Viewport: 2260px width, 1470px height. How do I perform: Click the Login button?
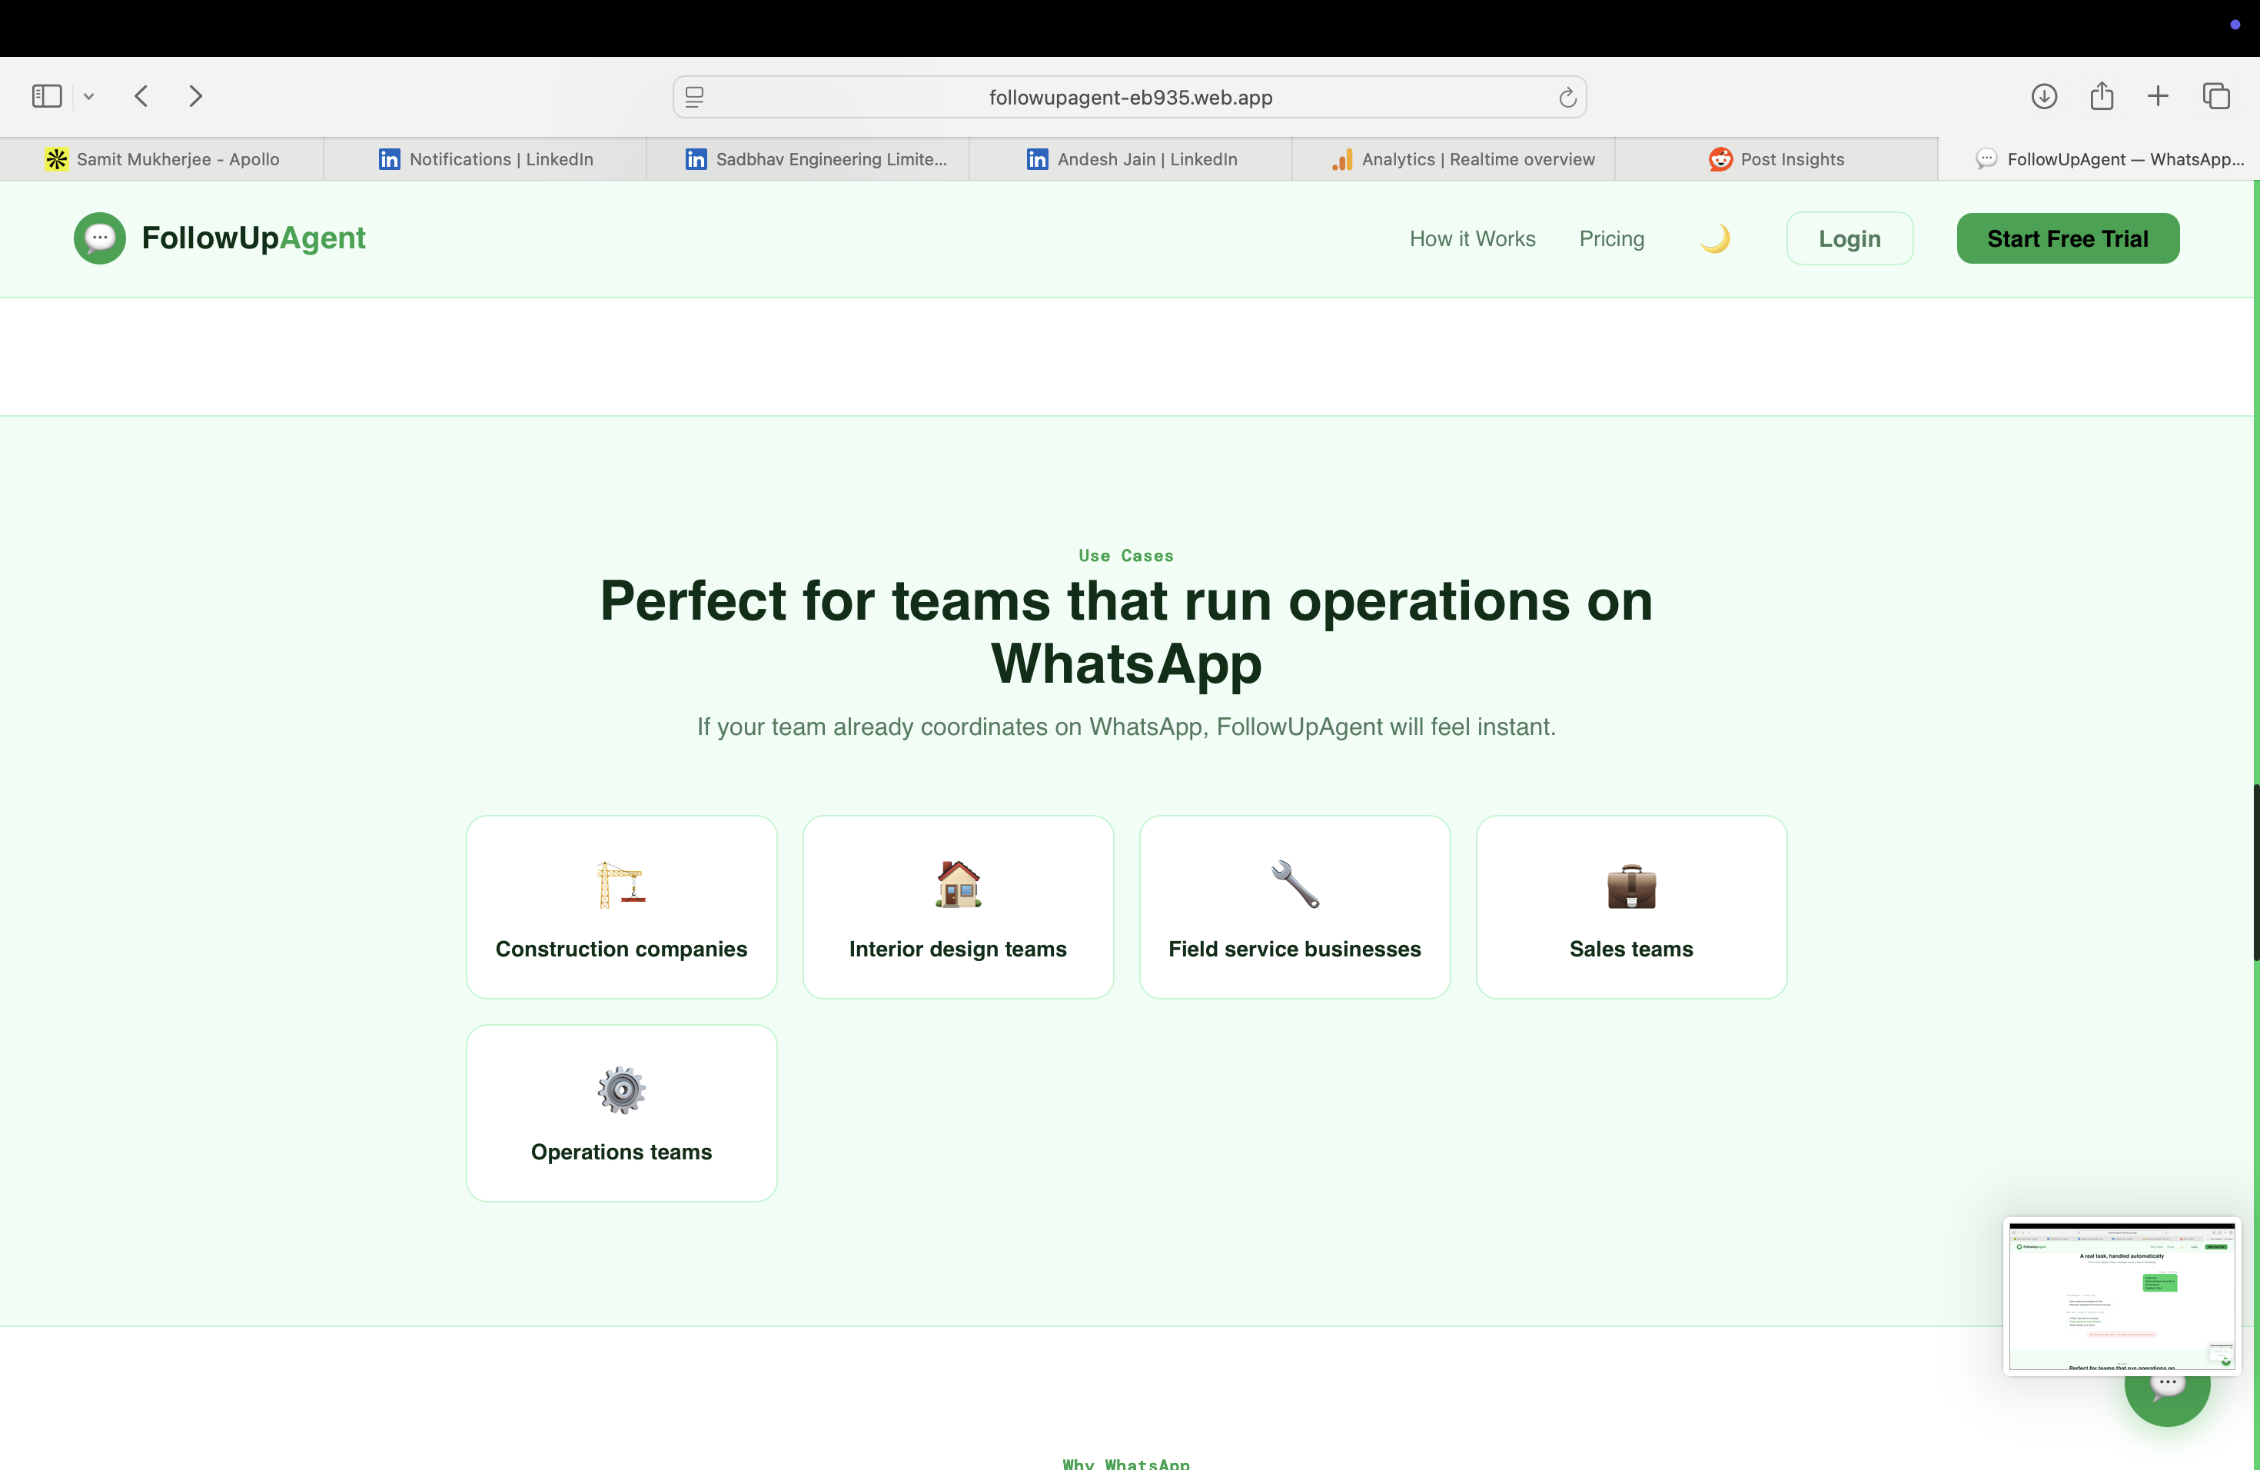(x=1849, y=238)
